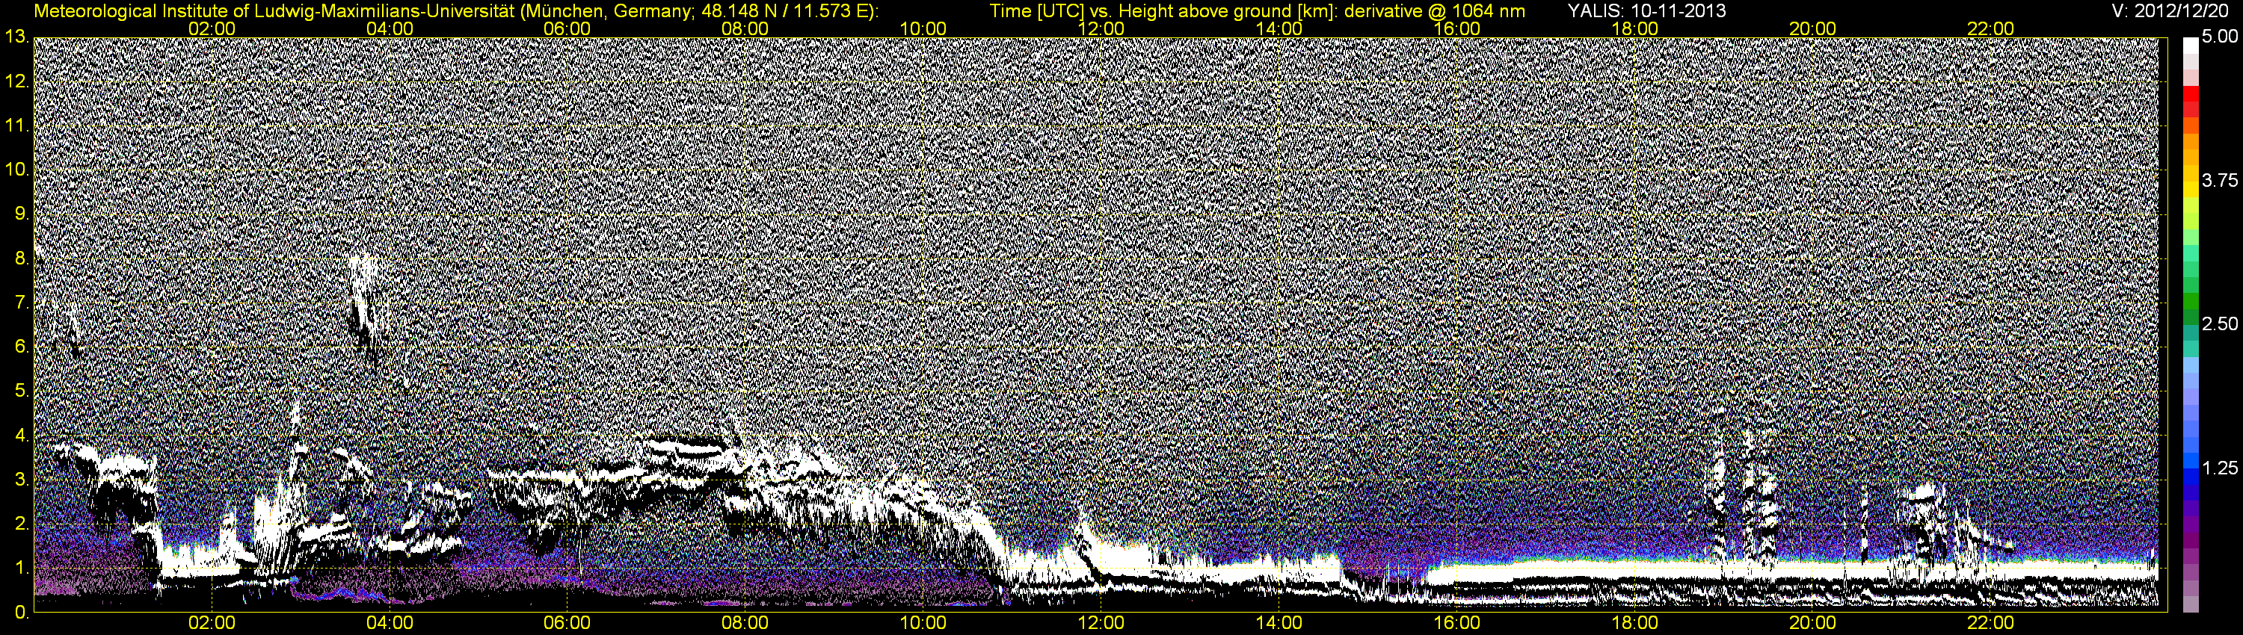Click the 08:00 label on the lower time axis
Screen dimensions: 2243x635
[x=745, y=623]
